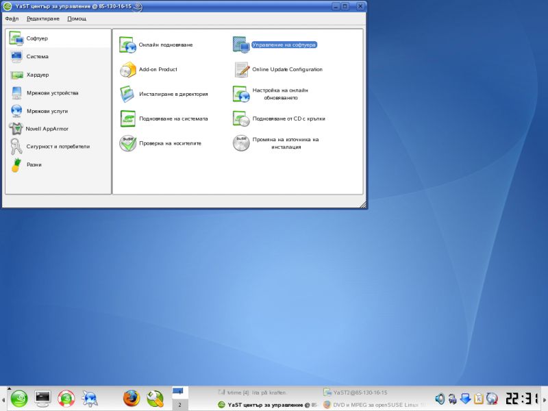Click the YaST window menu icon in titlebar
The image size is (548, 411).
8,6
